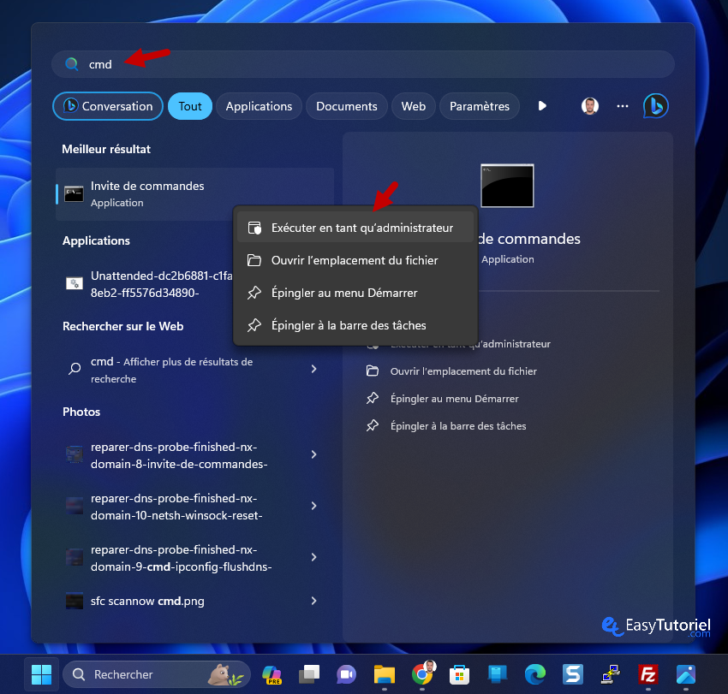Click the pin icon next to Épingler au menu Démarrer in context menu
The image size is (728, 694).
click(254, 293)
